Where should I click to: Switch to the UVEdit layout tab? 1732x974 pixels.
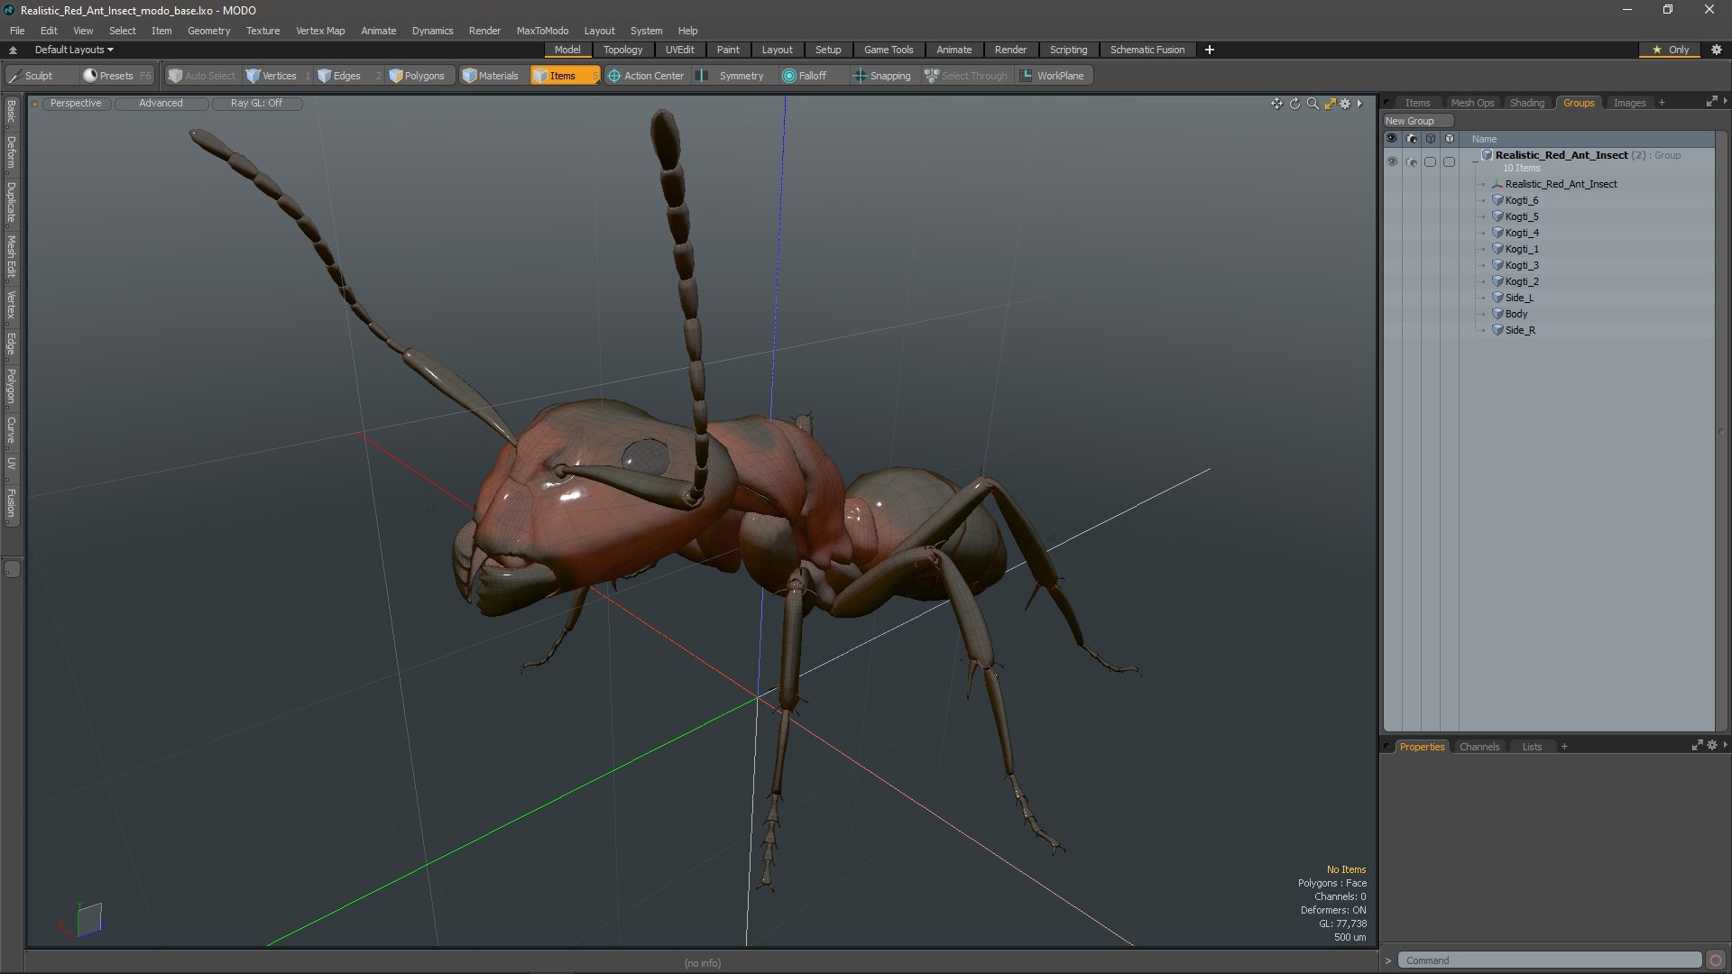point(679,50)
